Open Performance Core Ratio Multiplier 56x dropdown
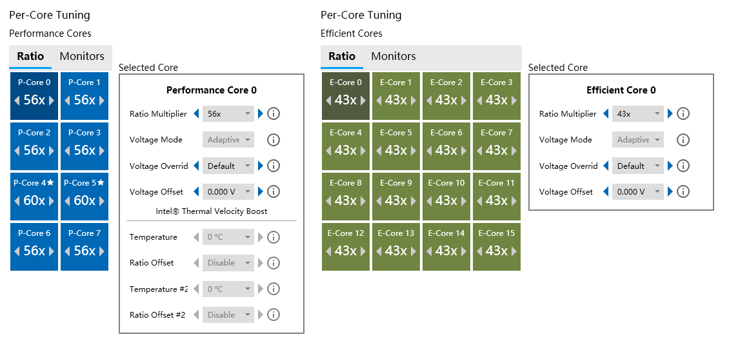The height and width of the screenshot is (339, 729). 228,113
